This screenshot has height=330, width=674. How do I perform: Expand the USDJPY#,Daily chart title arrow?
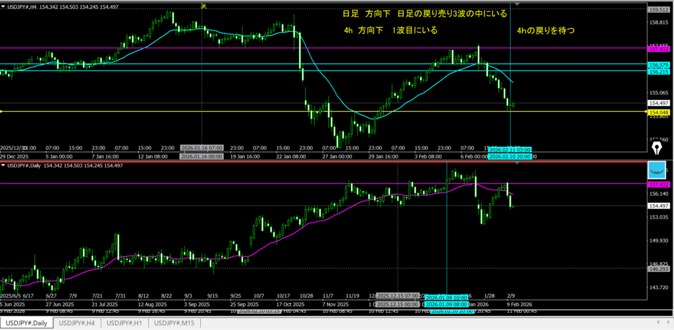click(x=3, y=165)
